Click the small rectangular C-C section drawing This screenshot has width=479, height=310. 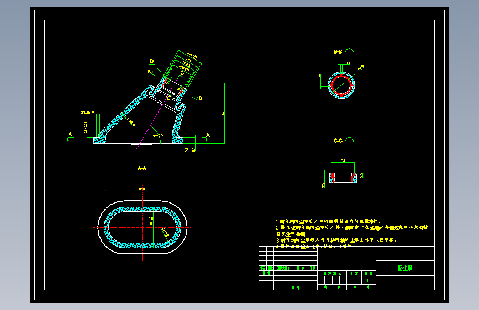343,178
